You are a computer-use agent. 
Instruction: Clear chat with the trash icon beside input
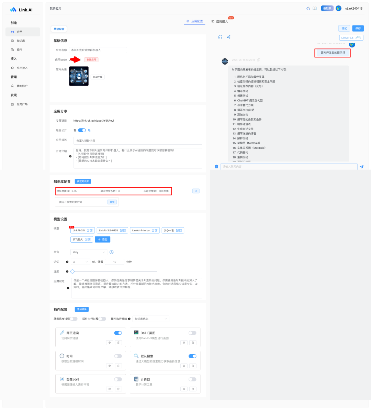[216, 166]
